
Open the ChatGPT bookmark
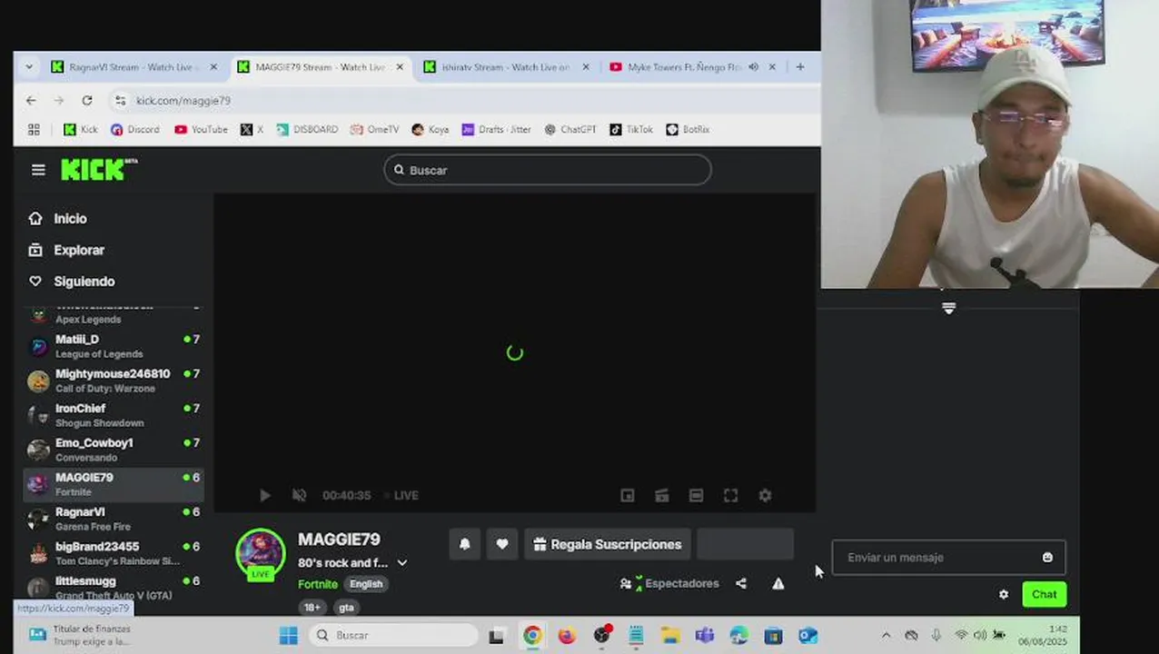(x=570, y=129)
